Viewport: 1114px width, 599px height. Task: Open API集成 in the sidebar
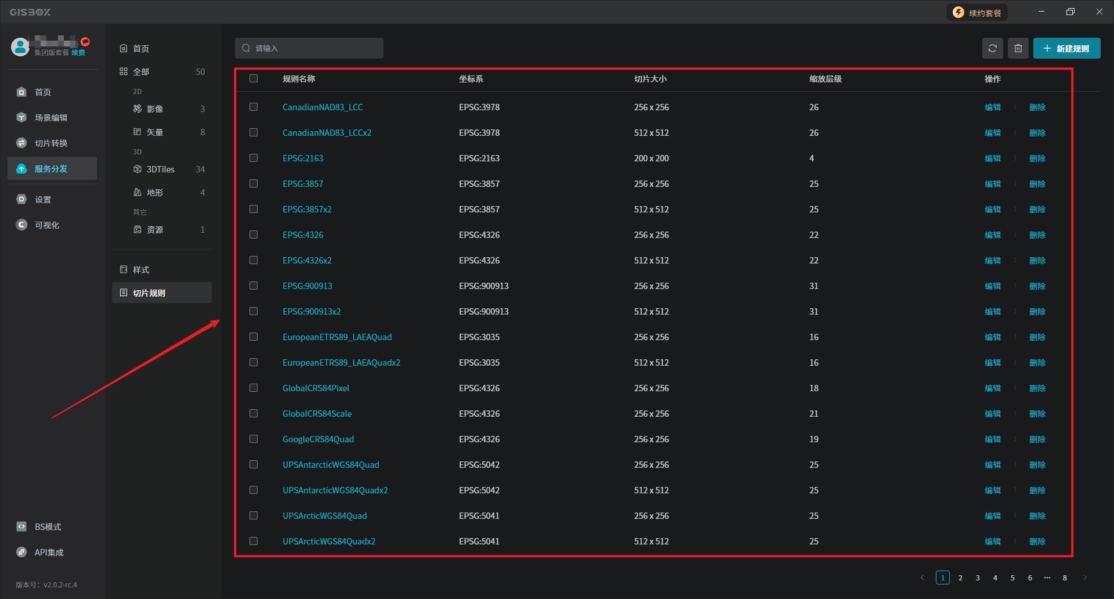click(x=49, y=553)
